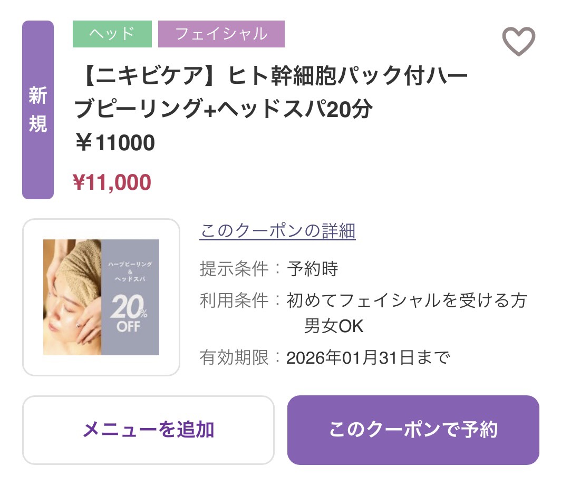Click the 利用条件 label
561x486 pixels.
[234, 300]
